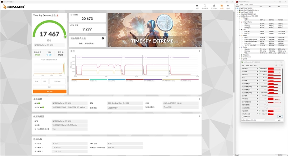Expand the Intel Core i7 13700 tree node

[238, 12]
